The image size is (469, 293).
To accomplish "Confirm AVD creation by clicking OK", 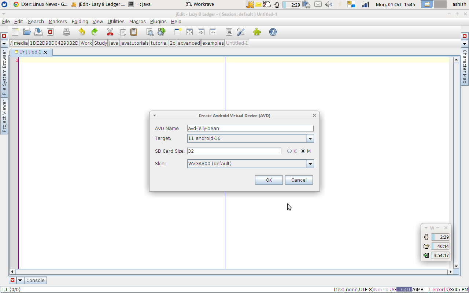I will 269,180.
